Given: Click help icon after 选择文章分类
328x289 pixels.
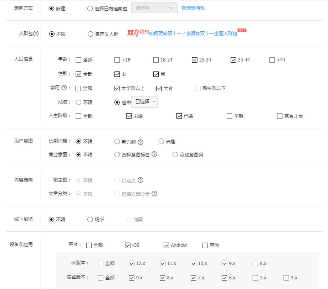Looking at the screenshot, I should (x=154, y=194).
